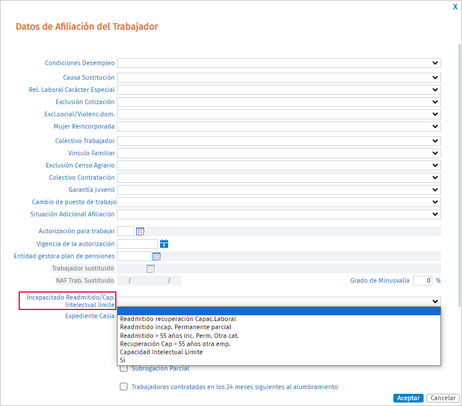
Task: Click the Trabajador sustituido lookup icon
Action: [151, 269]
